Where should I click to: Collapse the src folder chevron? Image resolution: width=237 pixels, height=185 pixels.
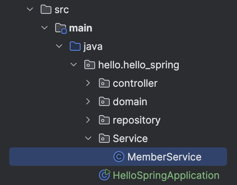(30, 9)
